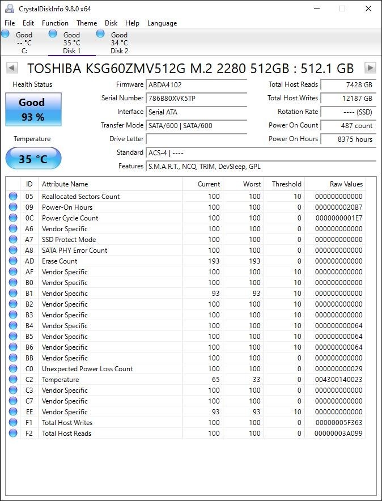Click the Worst column header
Image resolution: width=382 pixels, height=501 pixels.
[x=243, y=184]
